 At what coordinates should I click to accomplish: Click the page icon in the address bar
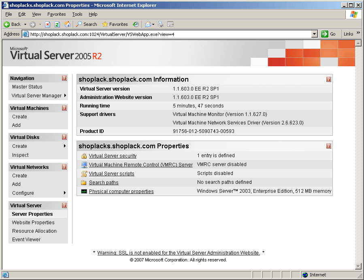(26, 34)
